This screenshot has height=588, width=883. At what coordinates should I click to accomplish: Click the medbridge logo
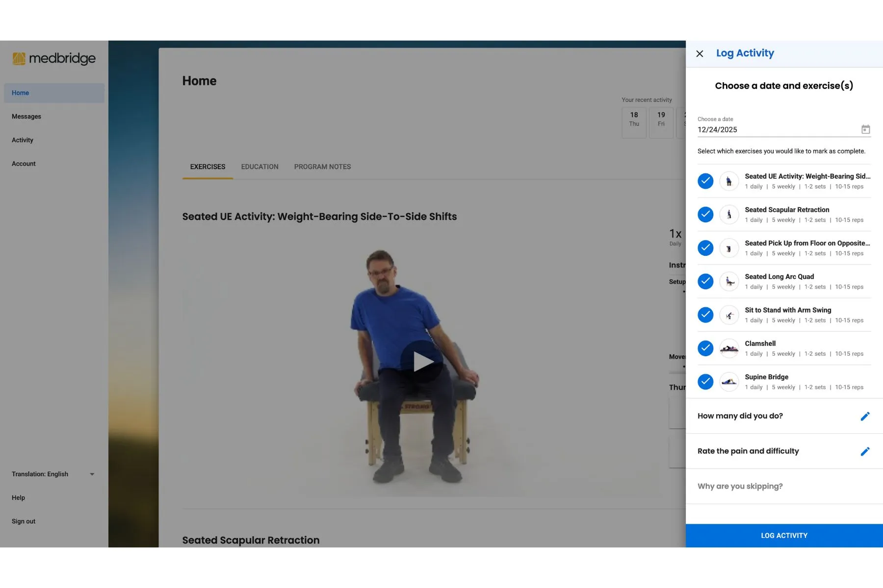[x=53, y=58]
